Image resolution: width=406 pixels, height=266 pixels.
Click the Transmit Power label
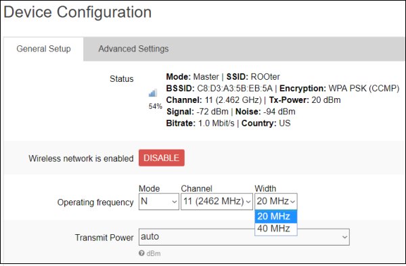104,238
